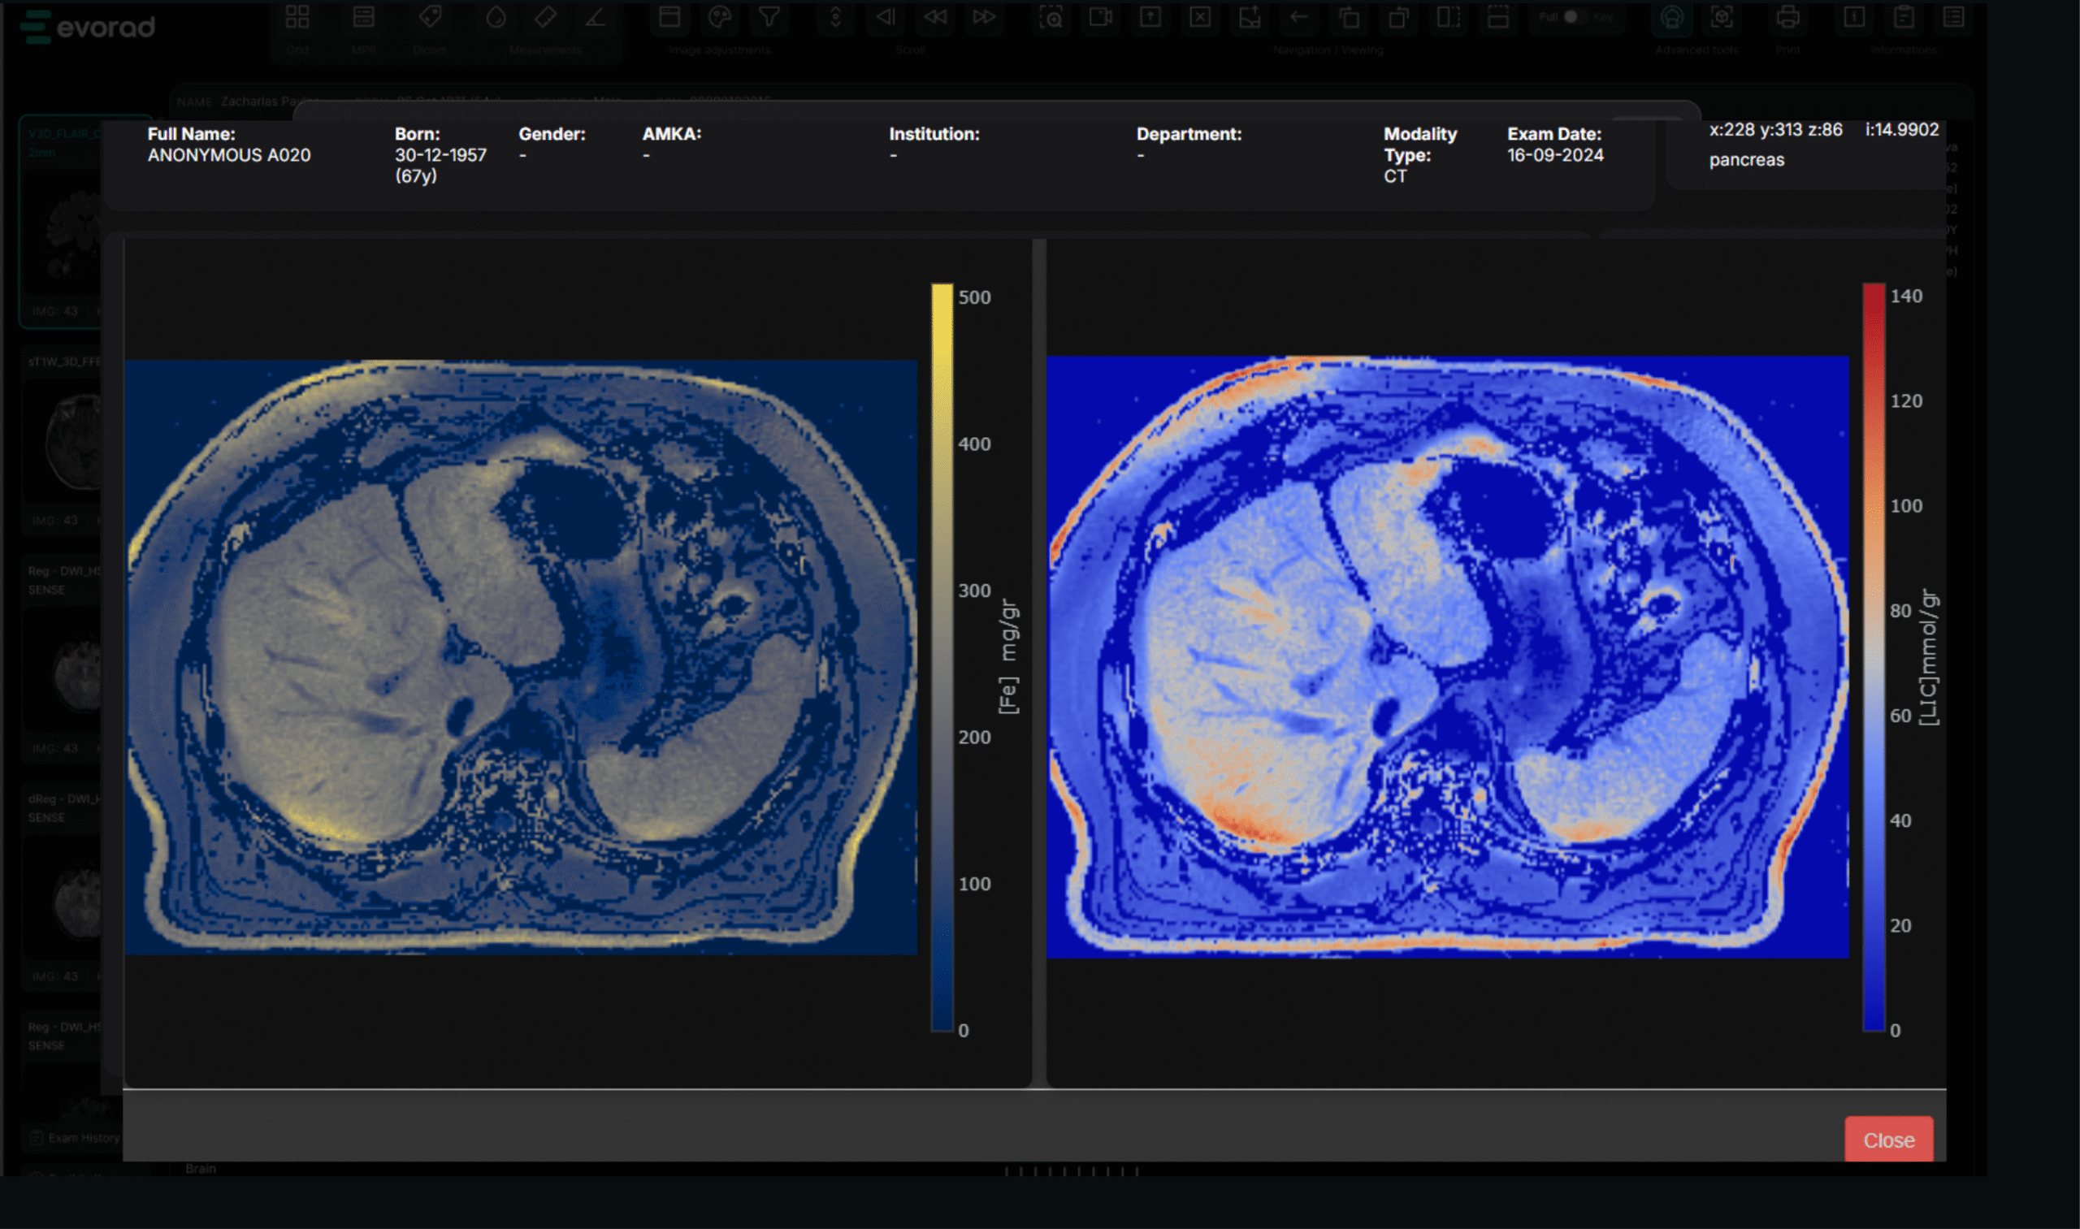Click the LIC mmol/gr color scale bar

click(1874, 659)
